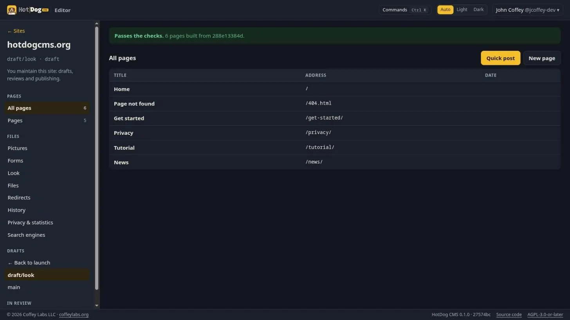
Task: Select the draft/look draft in the sidebar
Action: coord(47,275)
